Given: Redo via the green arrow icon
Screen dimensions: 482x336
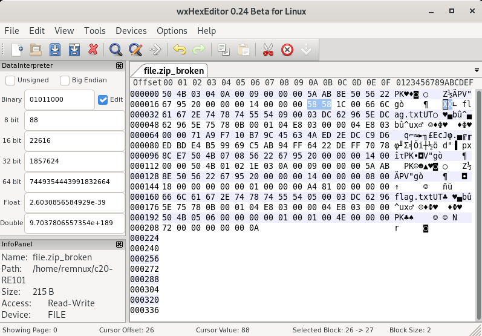Looking at the screenshot, I should coord(199,50).
